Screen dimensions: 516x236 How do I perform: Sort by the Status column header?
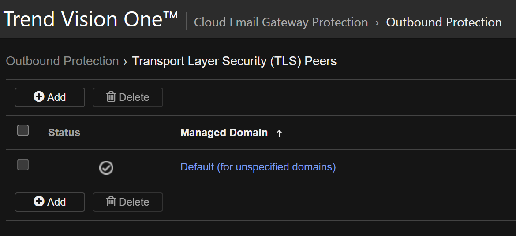pos(64,133)
